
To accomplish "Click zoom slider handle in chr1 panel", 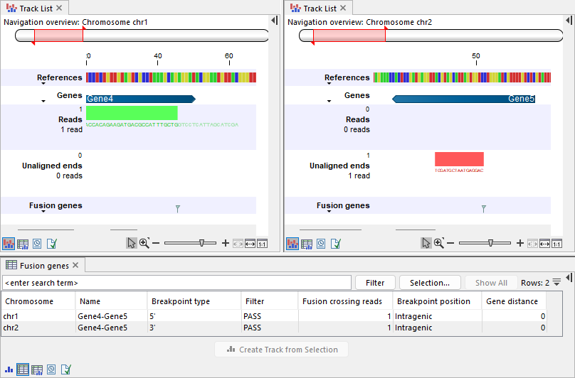I will coord(201,243).
